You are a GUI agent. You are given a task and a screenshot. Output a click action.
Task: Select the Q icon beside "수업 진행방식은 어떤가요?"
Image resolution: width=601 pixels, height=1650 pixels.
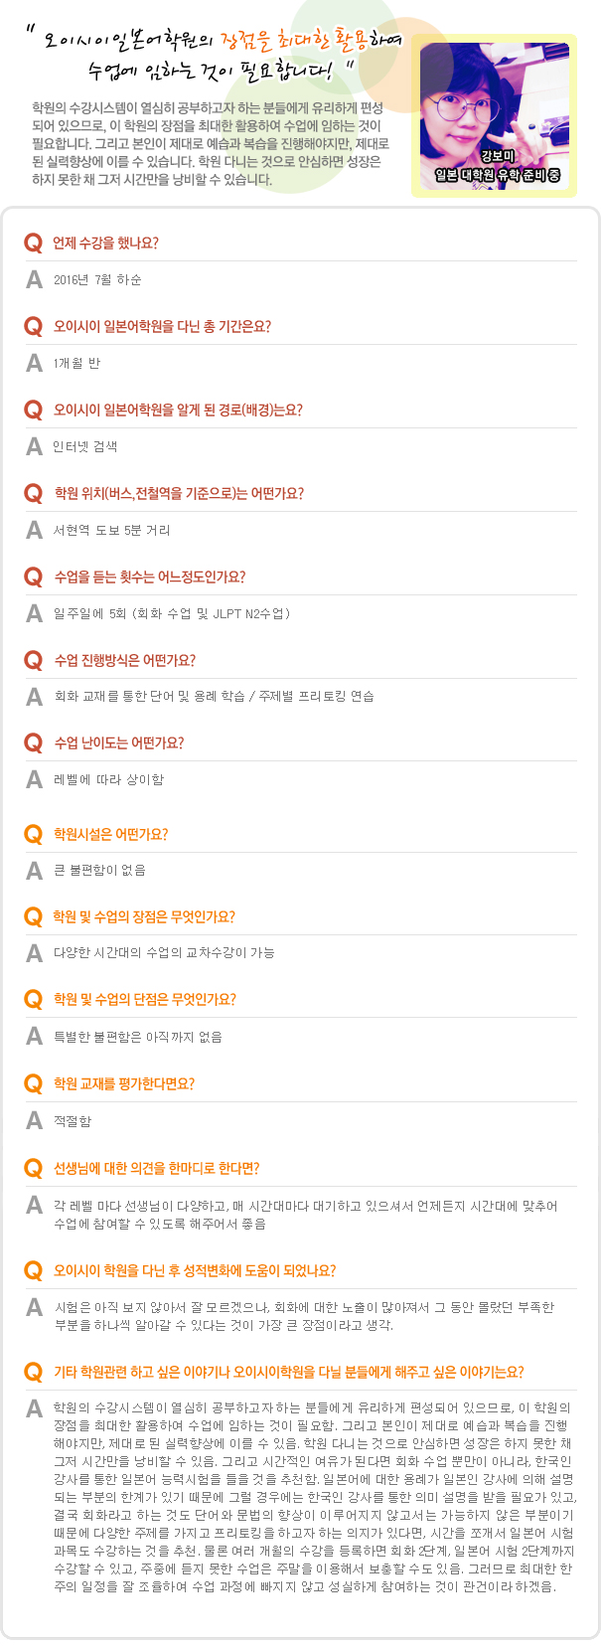(x=34, y=661)
